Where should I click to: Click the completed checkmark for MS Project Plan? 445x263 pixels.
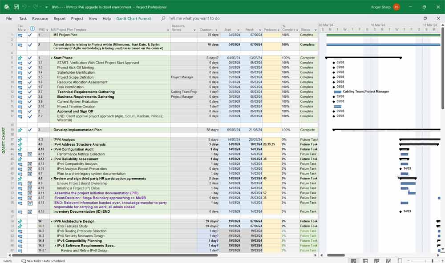(x=30, y=35)
